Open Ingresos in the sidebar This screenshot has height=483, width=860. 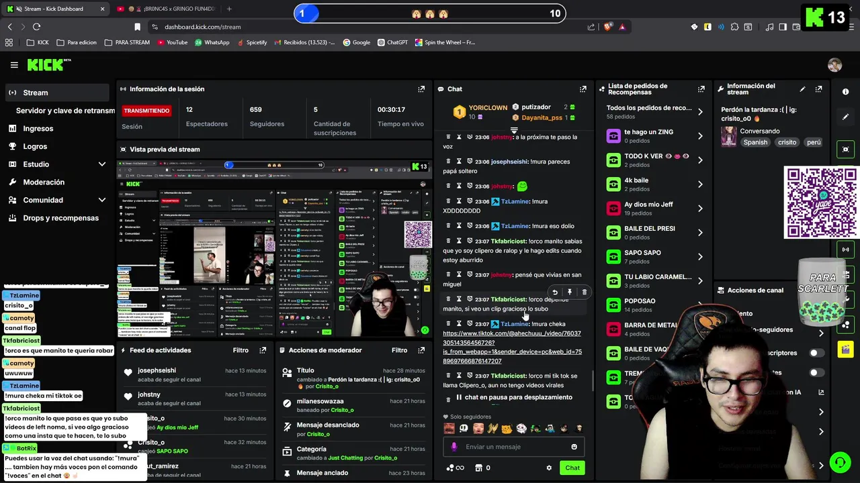(x=58, y=129)
